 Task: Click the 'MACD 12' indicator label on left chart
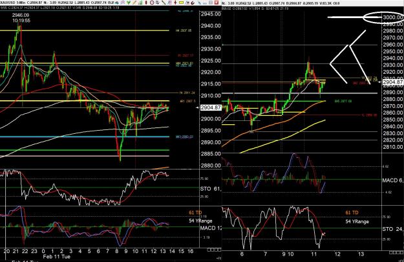[211, 228]
